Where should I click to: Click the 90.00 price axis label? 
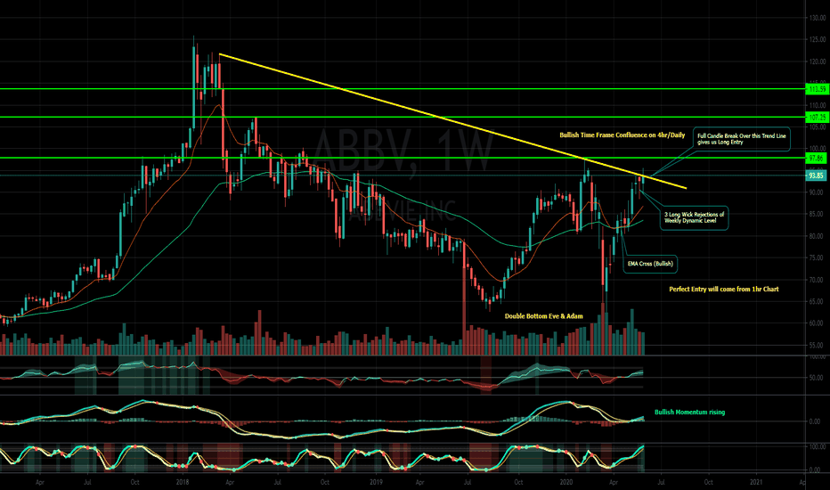coord(818,192)
